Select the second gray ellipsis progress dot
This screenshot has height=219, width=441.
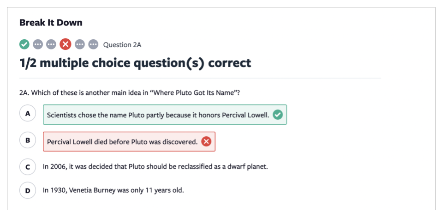click(x=51, y=44)
